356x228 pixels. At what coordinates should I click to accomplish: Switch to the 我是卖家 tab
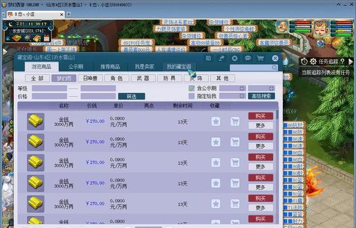tap(144, 67)
